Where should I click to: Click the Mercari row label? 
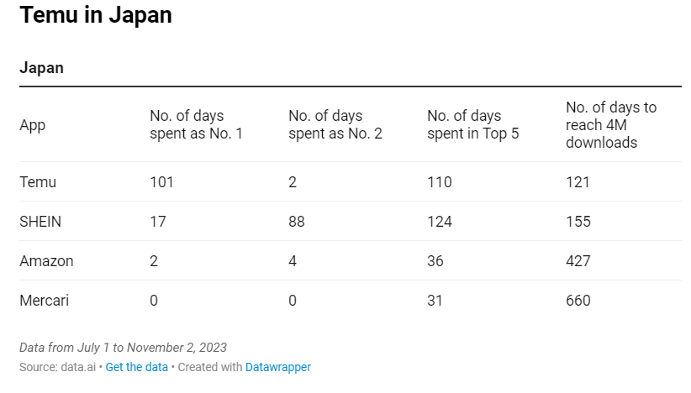click(45, 301)
